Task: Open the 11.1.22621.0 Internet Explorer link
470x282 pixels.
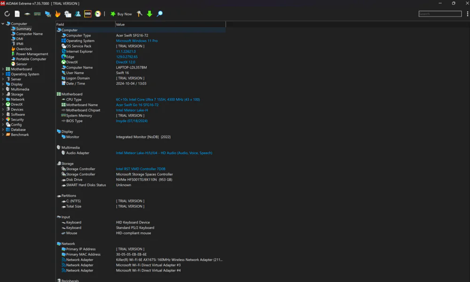Action: 126,52
